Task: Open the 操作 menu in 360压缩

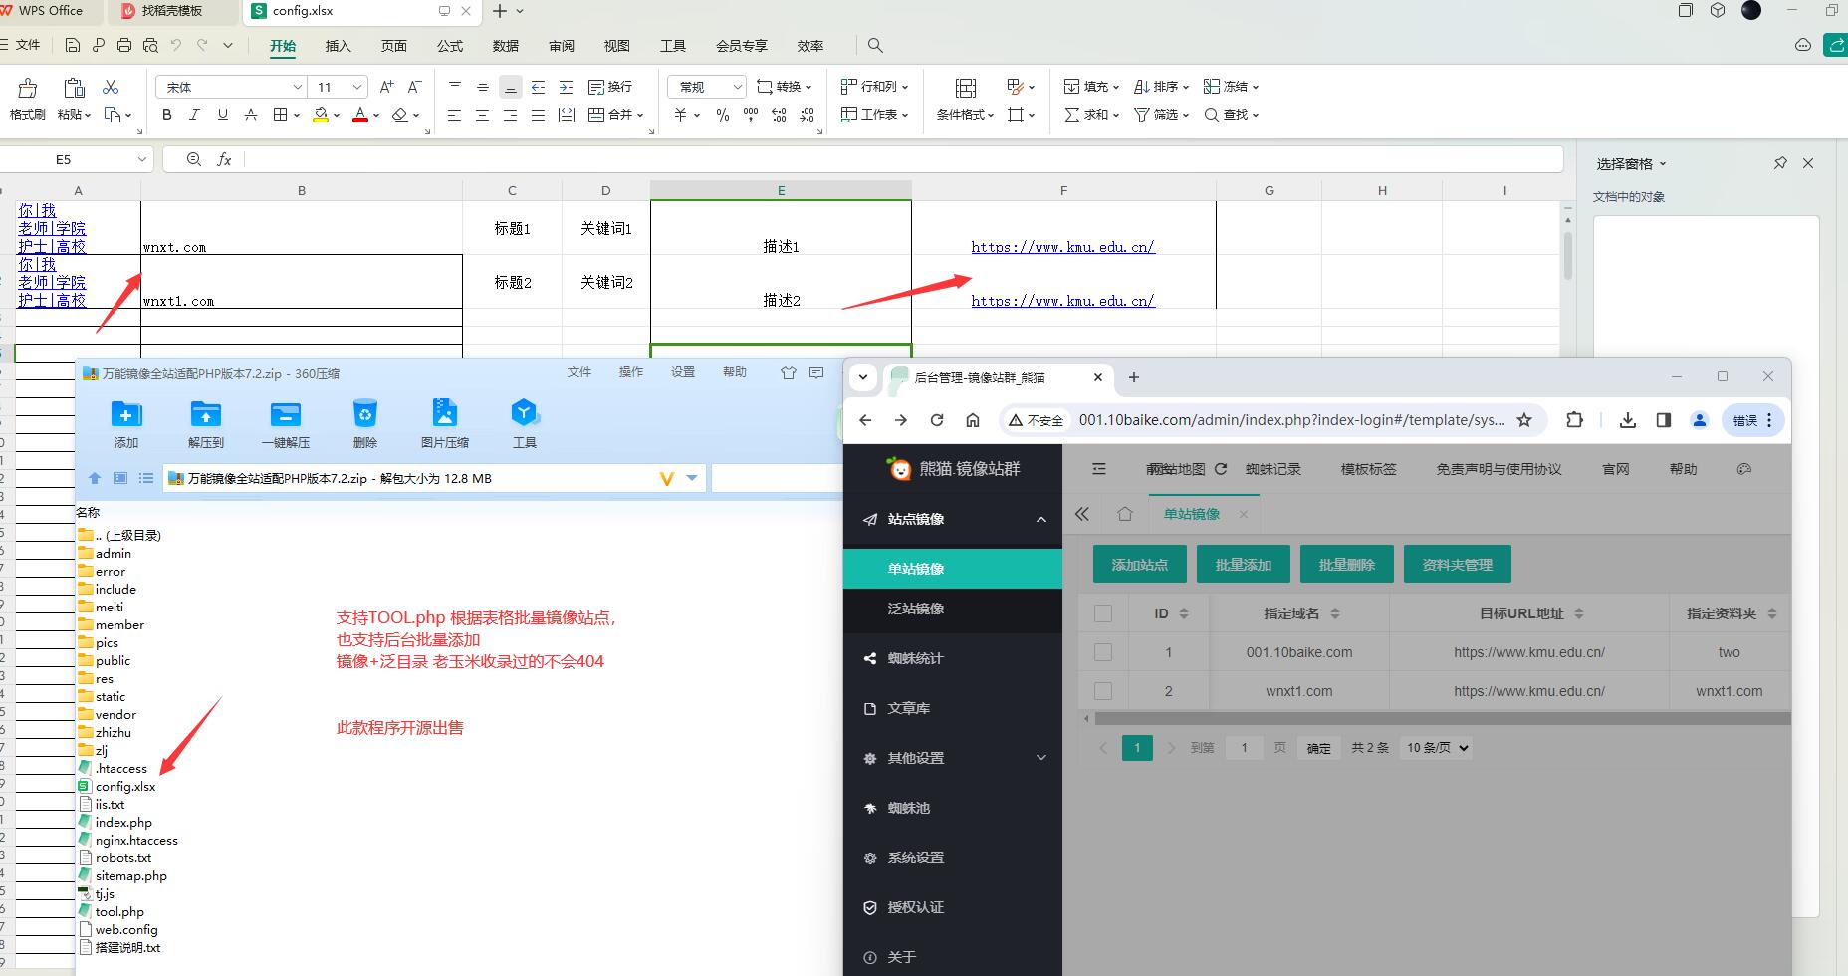Action: 631,372
